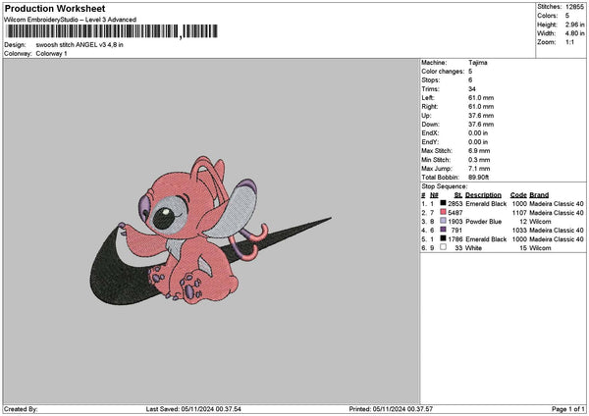Click the pink Angel embroidery design preview
The height and width of the screenshot is (416, 589).
(x=211, y=231)
